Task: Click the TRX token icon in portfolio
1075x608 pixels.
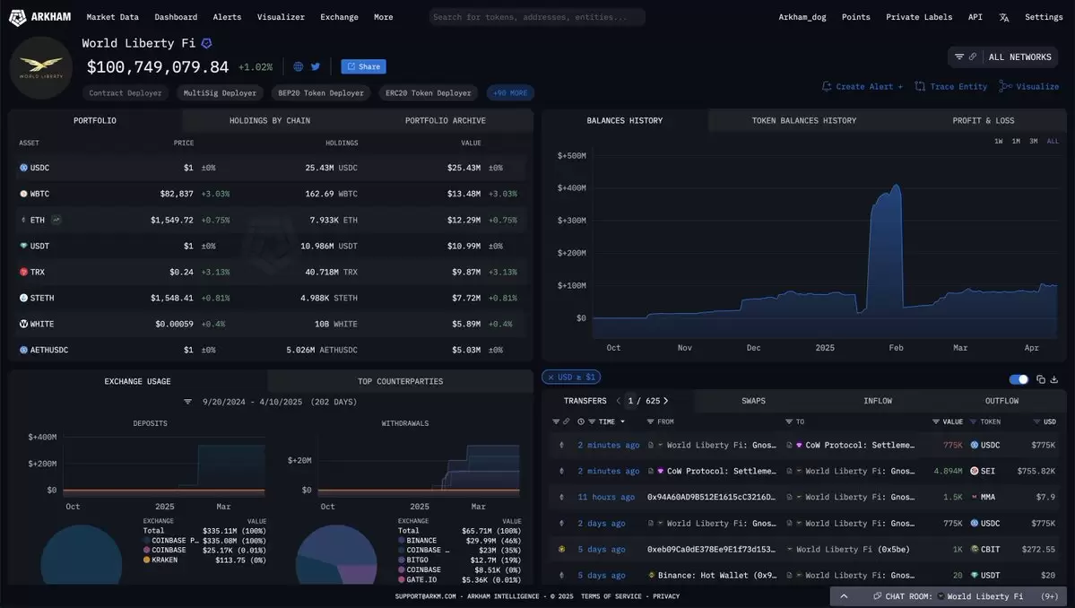Action: [x=23, y=272]
